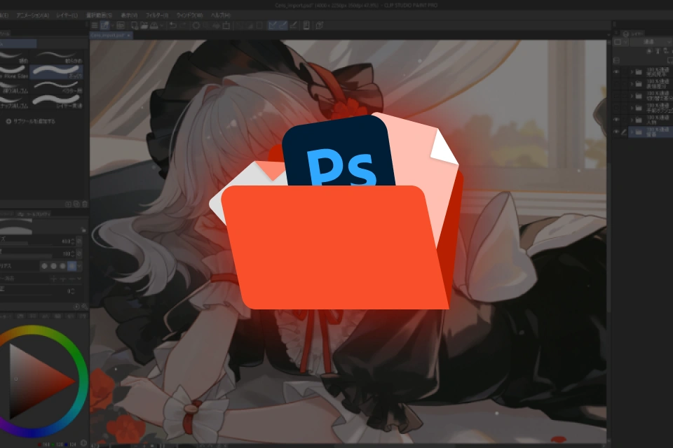Click the Redo arrow icon
Screen dimensions: 673x448
pos(183,25)
